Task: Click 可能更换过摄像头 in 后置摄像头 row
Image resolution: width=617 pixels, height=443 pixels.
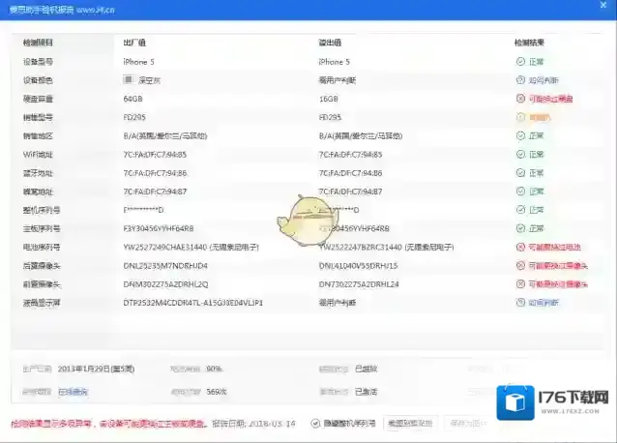Action: 558,266
